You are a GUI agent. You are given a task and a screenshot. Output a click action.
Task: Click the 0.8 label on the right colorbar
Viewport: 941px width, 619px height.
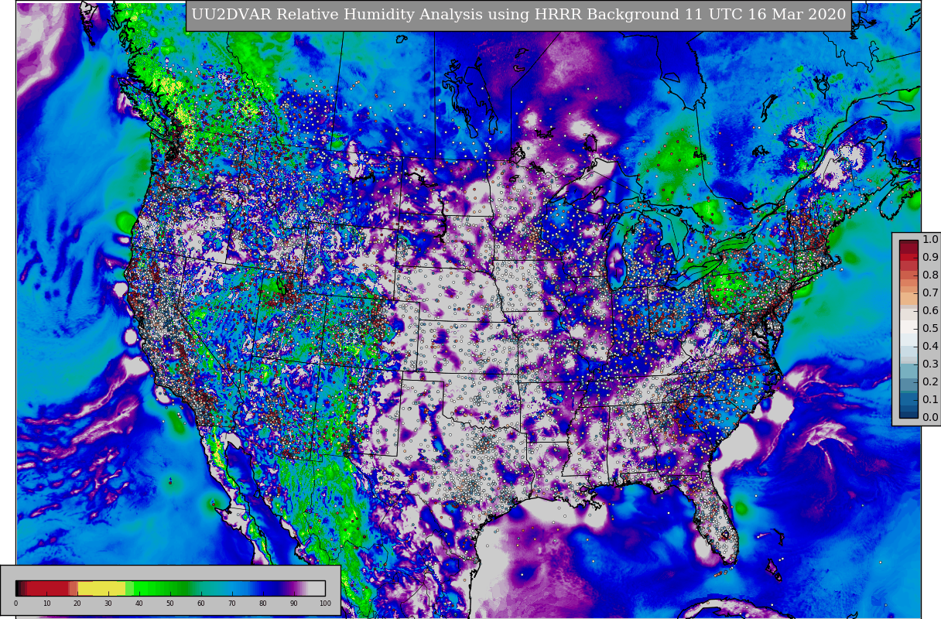point(930,275)
